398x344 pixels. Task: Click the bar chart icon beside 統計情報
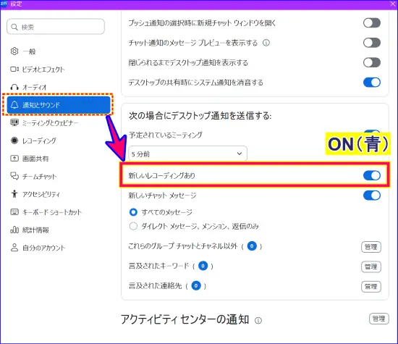click(x=14, y=230)
